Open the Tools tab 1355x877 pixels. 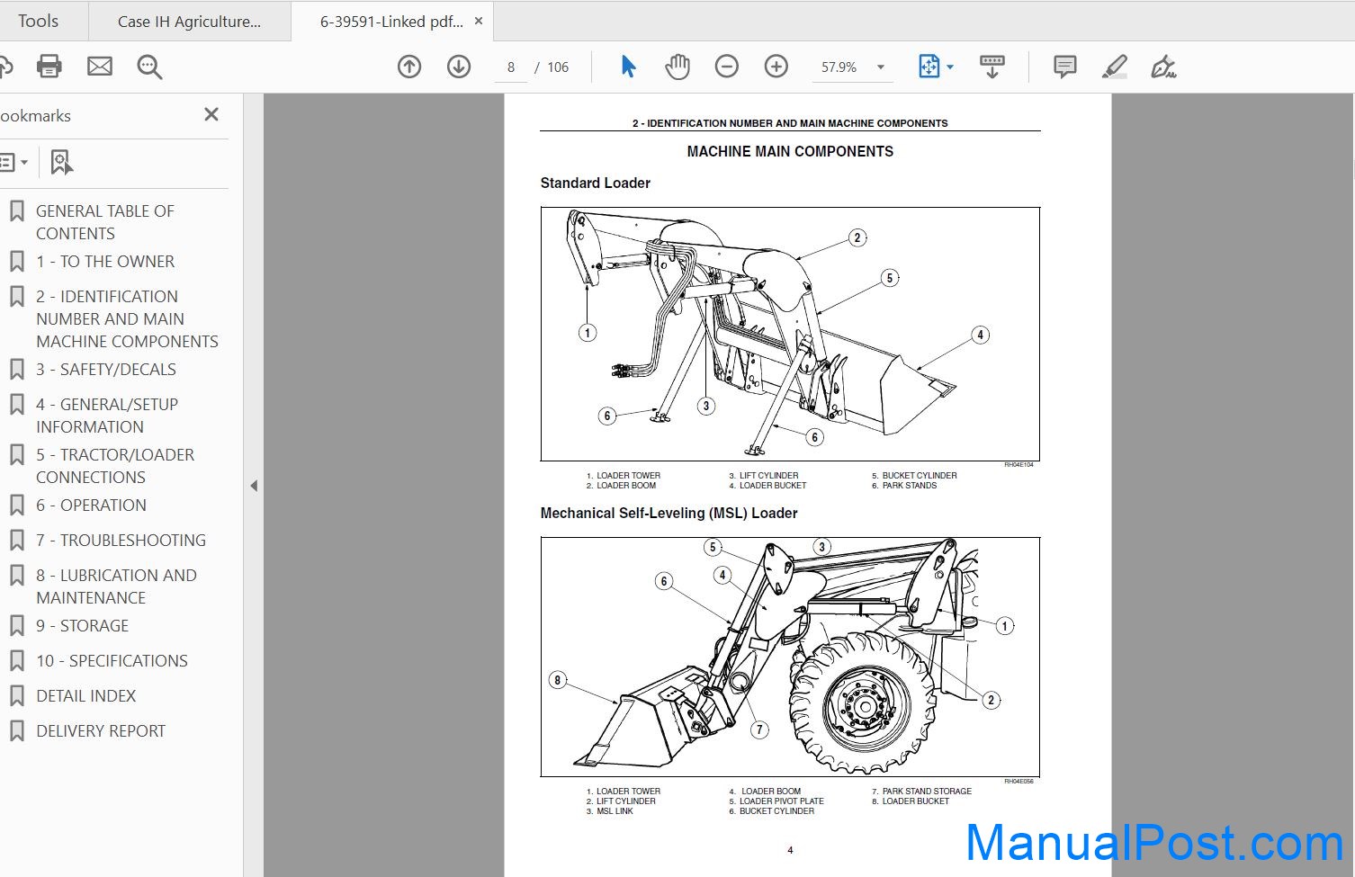click(38, 21)
